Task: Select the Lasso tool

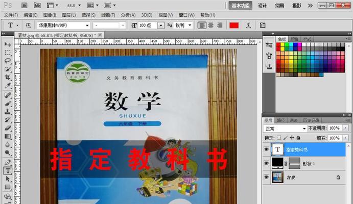Action: click(8, 61)
